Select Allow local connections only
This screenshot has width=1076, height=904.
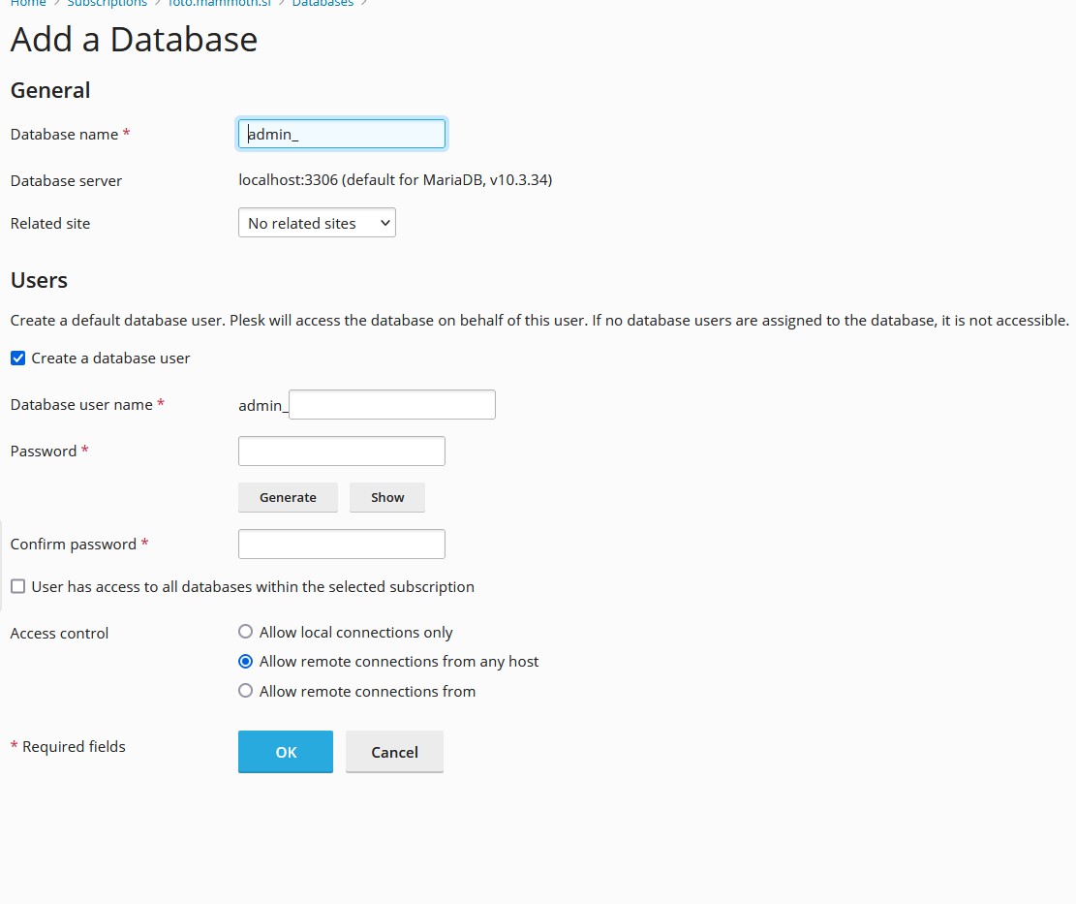click(x=245, y=632)
